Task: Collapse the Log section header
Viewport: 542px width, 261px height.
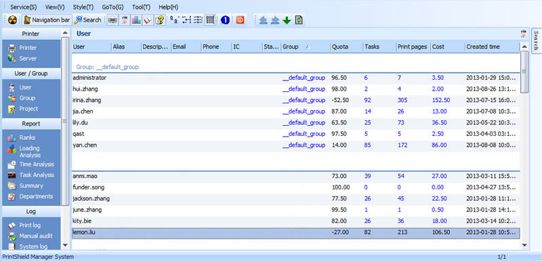Action: click(x=30, y=212)
